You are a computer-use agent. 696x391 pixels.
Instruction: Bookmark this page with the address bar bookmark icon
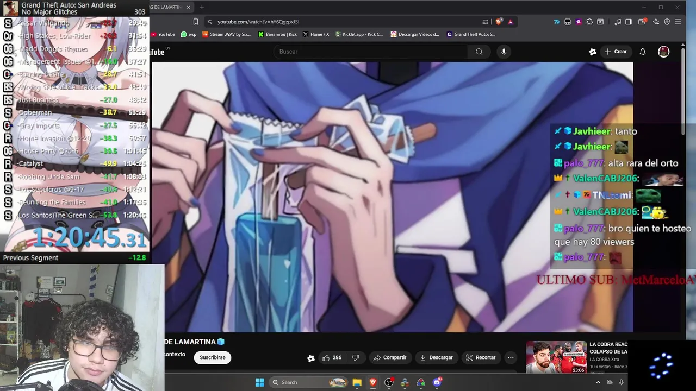click(196, 22)
